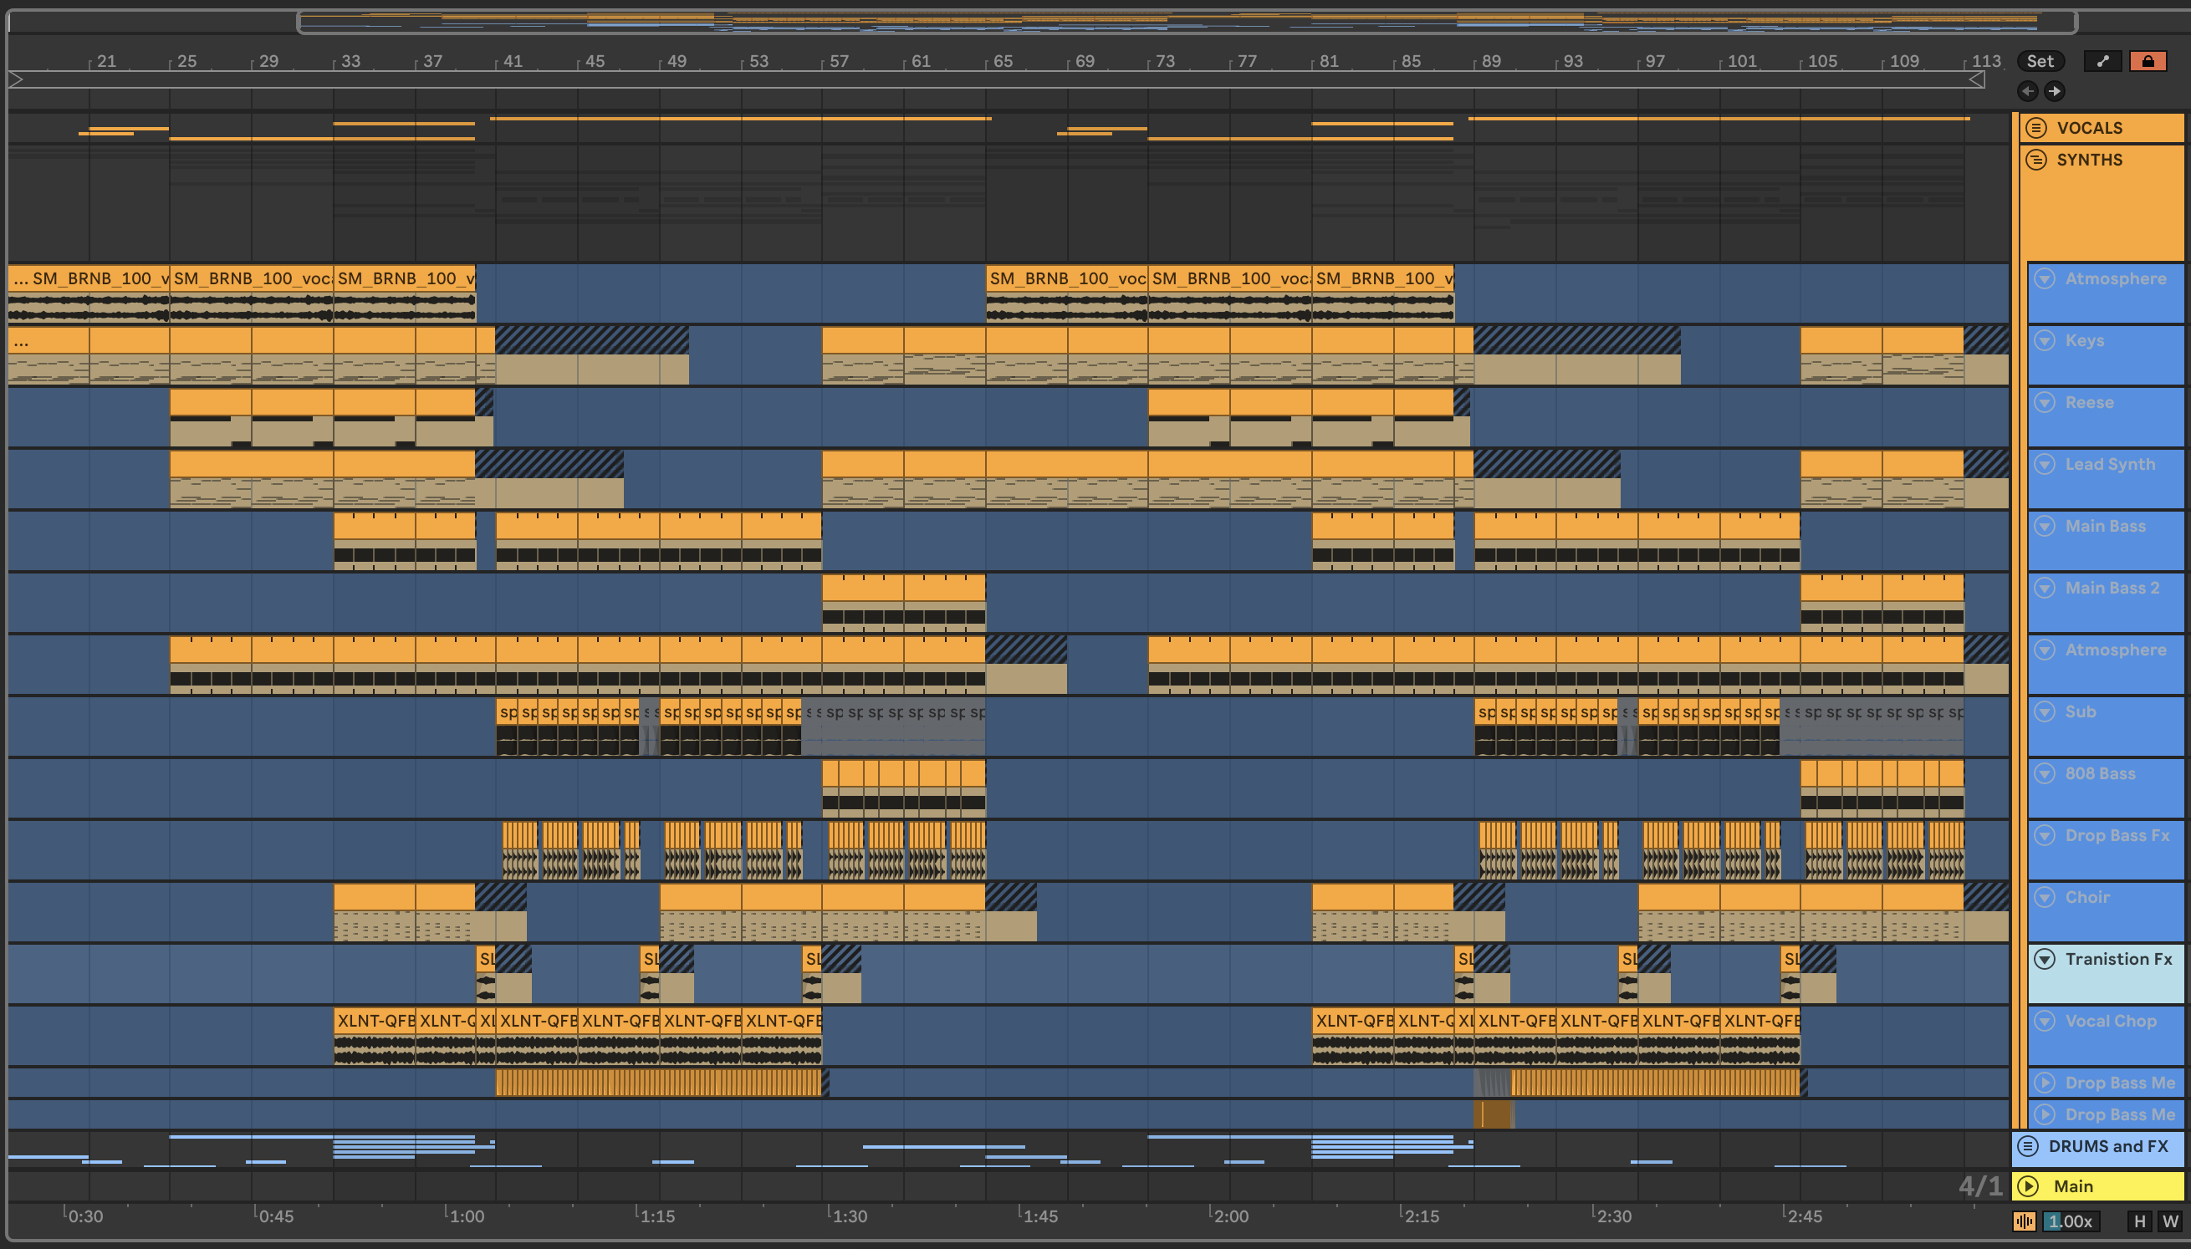Select the Lead Synth track name
This screenshot has width=2191, height=1249.
[x=2110, y=464]
